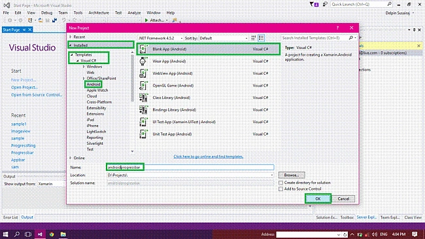Viewport: 425px width, 239px height.
Task: Collapse the Templates tree node
Action: (72, 55)
